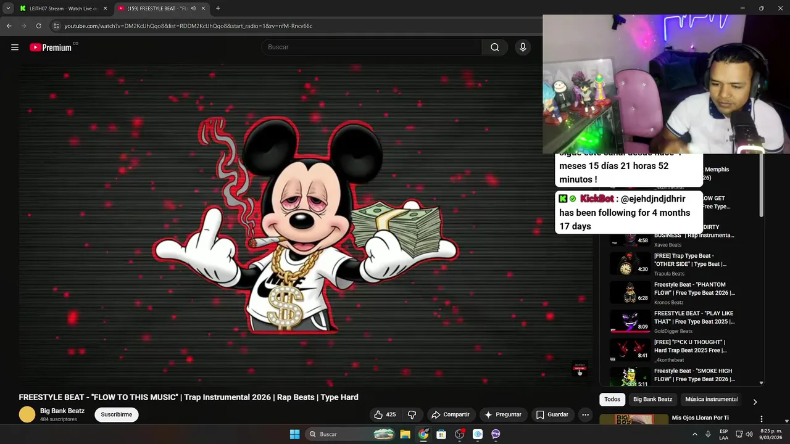
Task: Click Xavee Beats channel name
Action: (668, 245)
